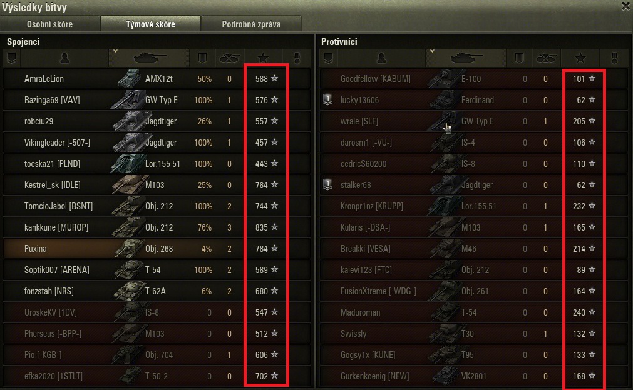Sort allies by tank vehicle icon

point(149,58)
